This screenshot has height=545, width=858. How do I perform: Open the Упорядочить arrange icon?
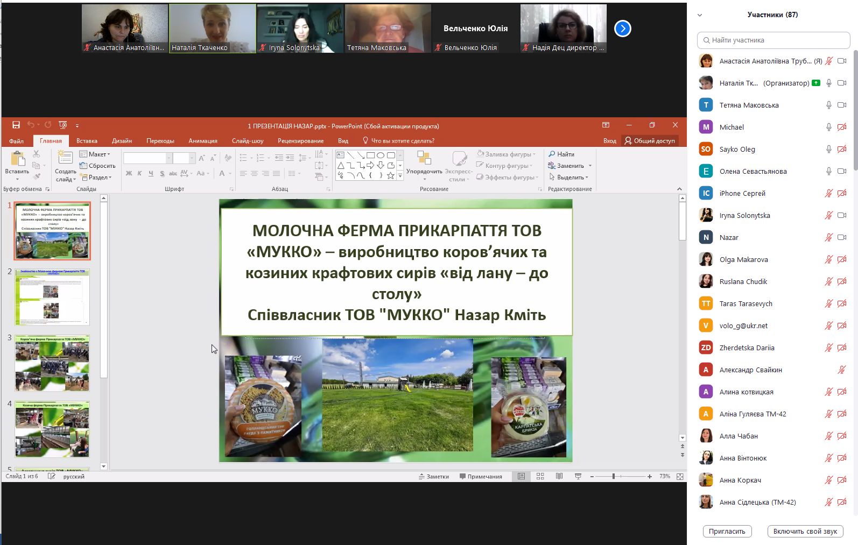(x=424, y=158)
